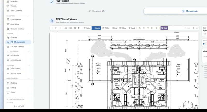Click the AI Cost Advisor chat icon
This screenshot has height=112, width=207.
pyautogui.click(x=8, y=60)
